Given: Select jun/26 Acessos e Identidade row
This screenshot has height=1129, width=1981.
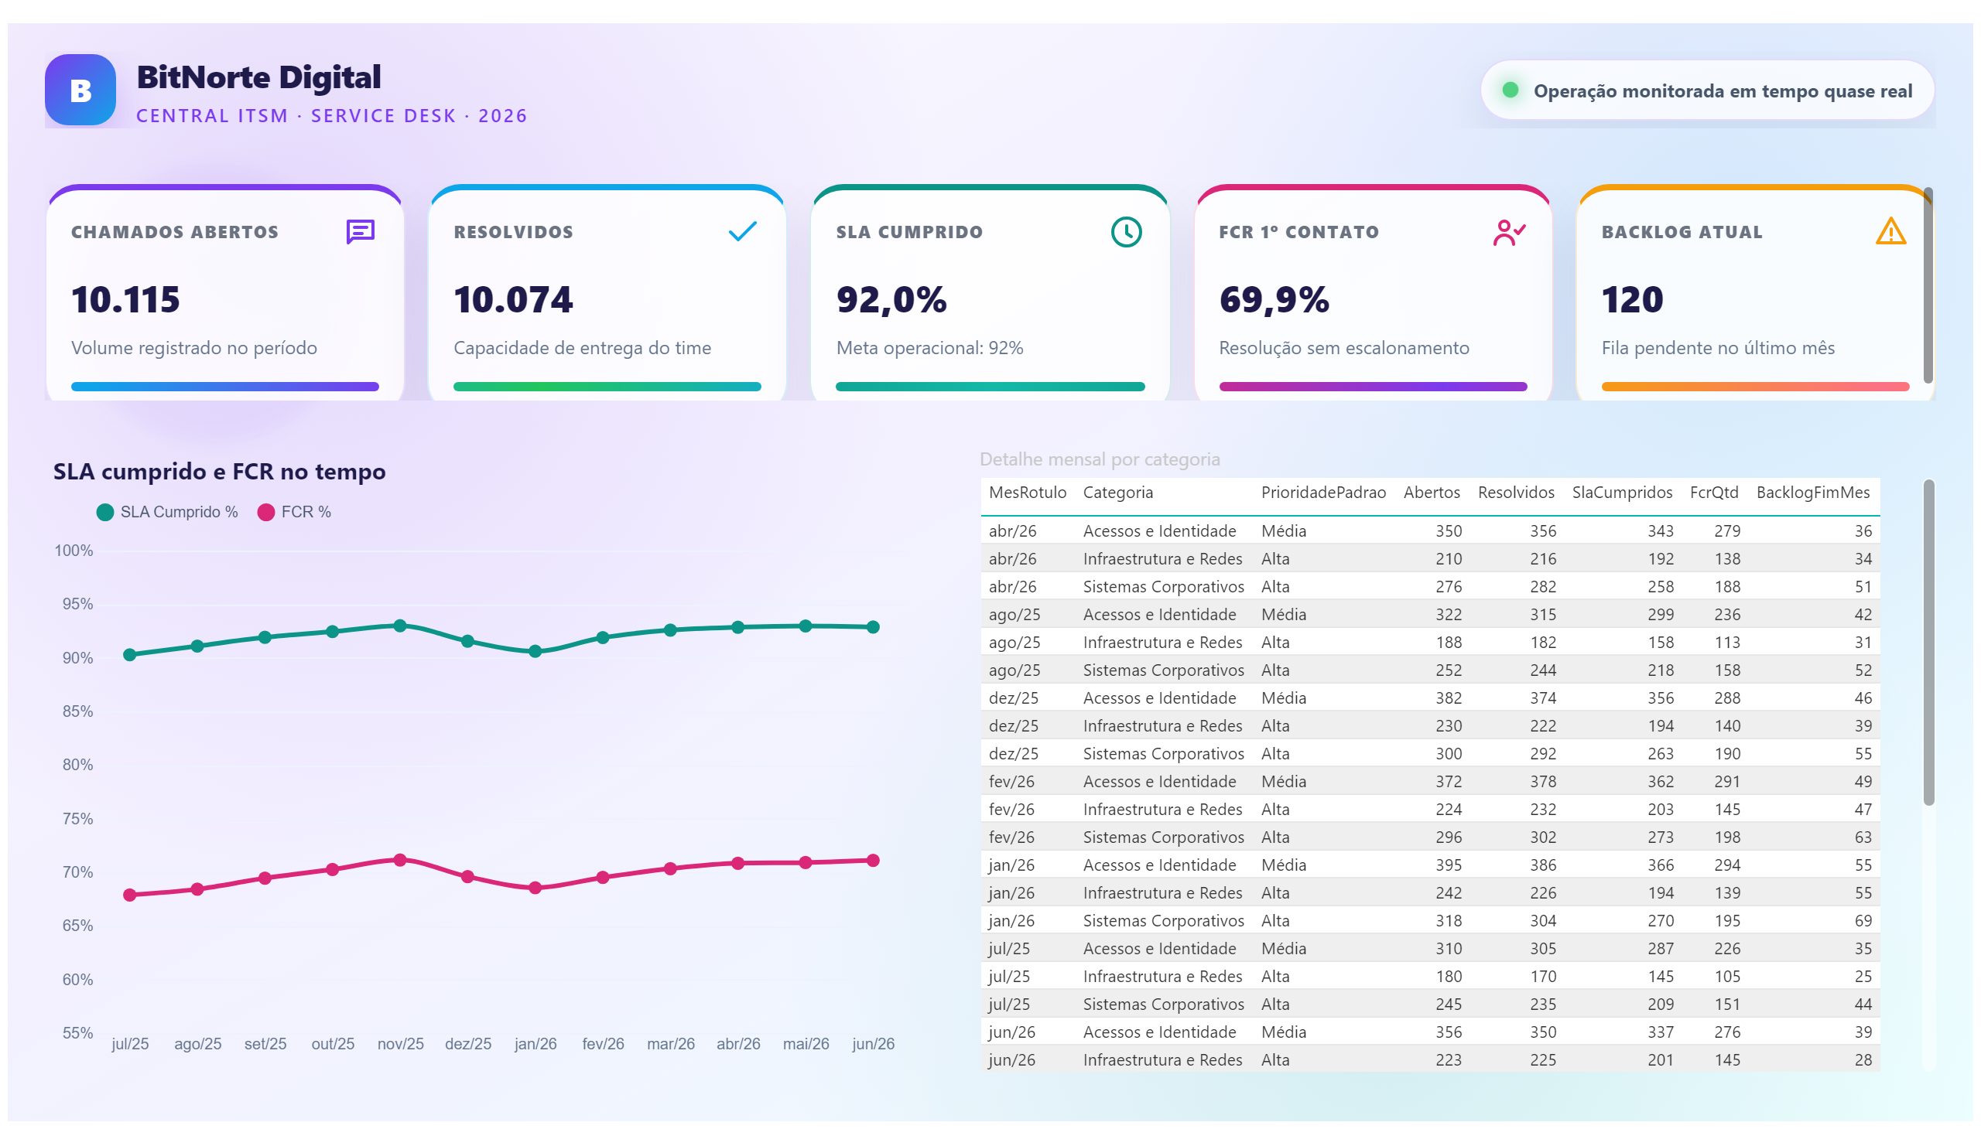Looking at the screenshot, I should [x=1429, y=1032].
